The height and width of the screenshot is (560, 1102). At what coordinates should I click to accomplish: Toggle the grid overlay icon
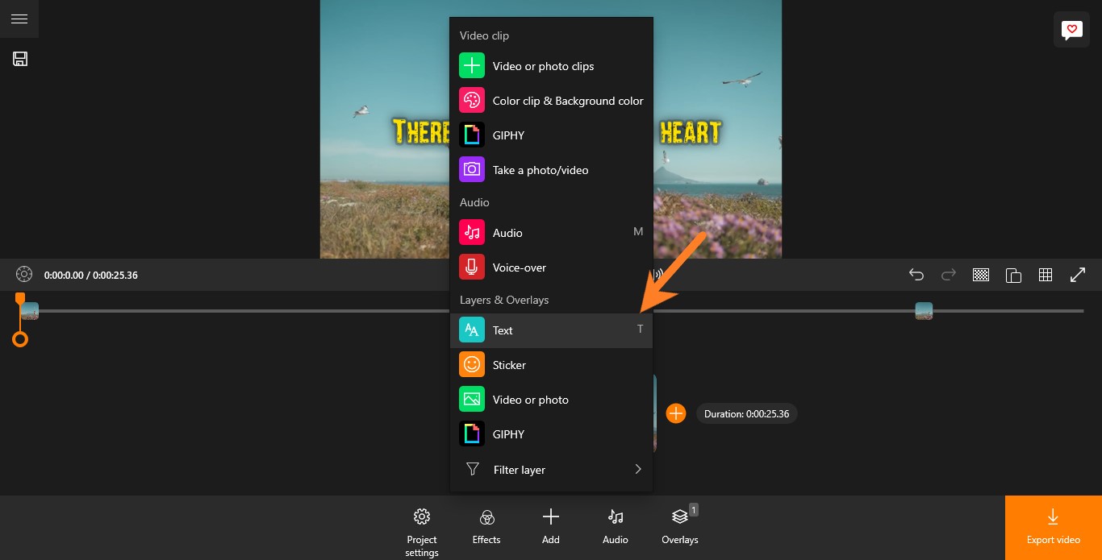tap(1046, 275)
